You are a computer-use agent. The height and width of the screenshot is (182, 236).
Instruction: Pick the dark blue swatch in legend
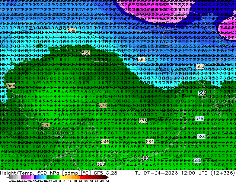coord(35,178)
